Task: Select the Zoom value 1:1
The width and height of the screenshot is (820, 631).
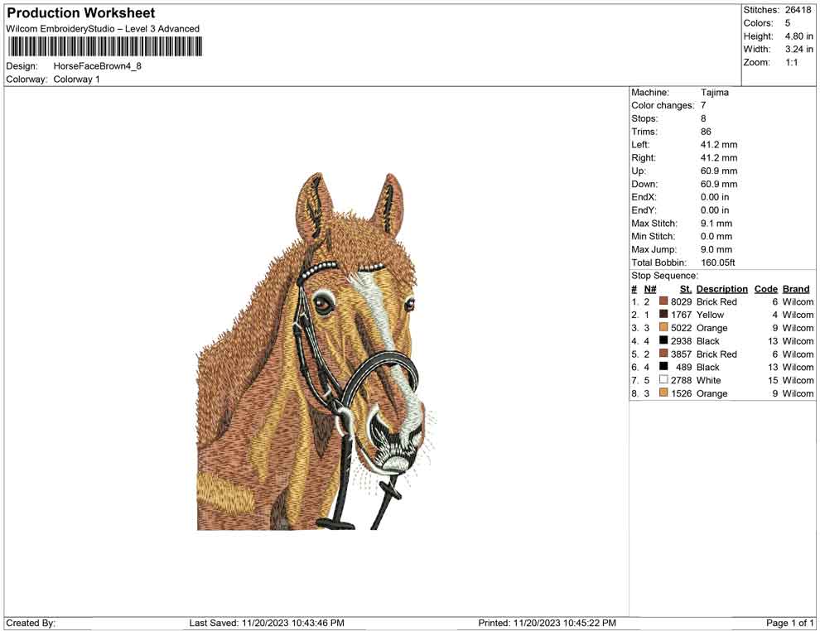Action: point(791,63)
